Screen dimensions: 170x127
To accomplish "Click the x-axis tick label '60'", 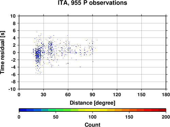I will tap(68, 94).
